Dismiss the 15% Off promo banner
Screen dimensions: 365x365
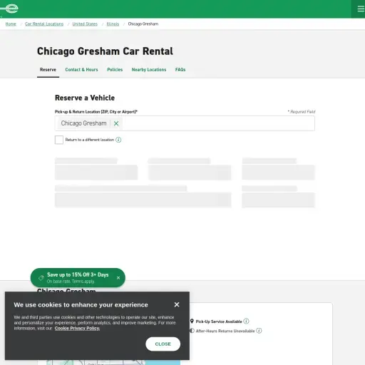[x=118, y=277]
